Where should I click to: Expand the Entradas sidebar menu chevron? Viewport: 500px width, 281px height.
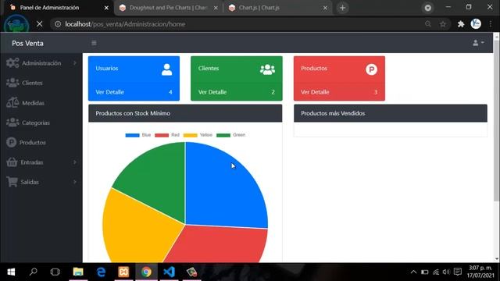pyautogui.click(x=75, y=162)
